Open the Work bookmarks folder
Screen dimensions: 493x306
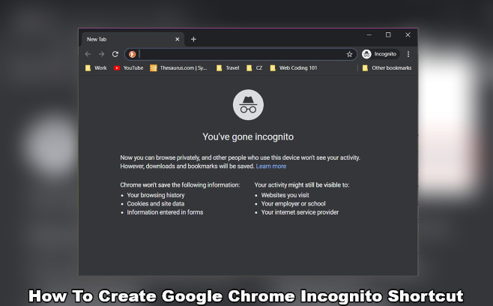[96, 68]
